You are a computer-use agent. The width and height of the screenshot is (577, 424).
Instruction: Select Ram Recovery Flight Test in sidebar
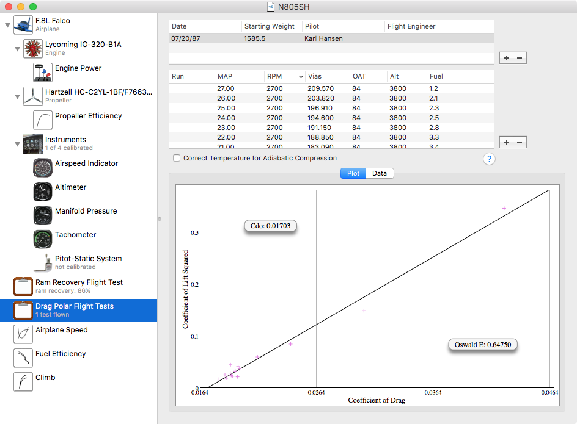pos(78,287)
